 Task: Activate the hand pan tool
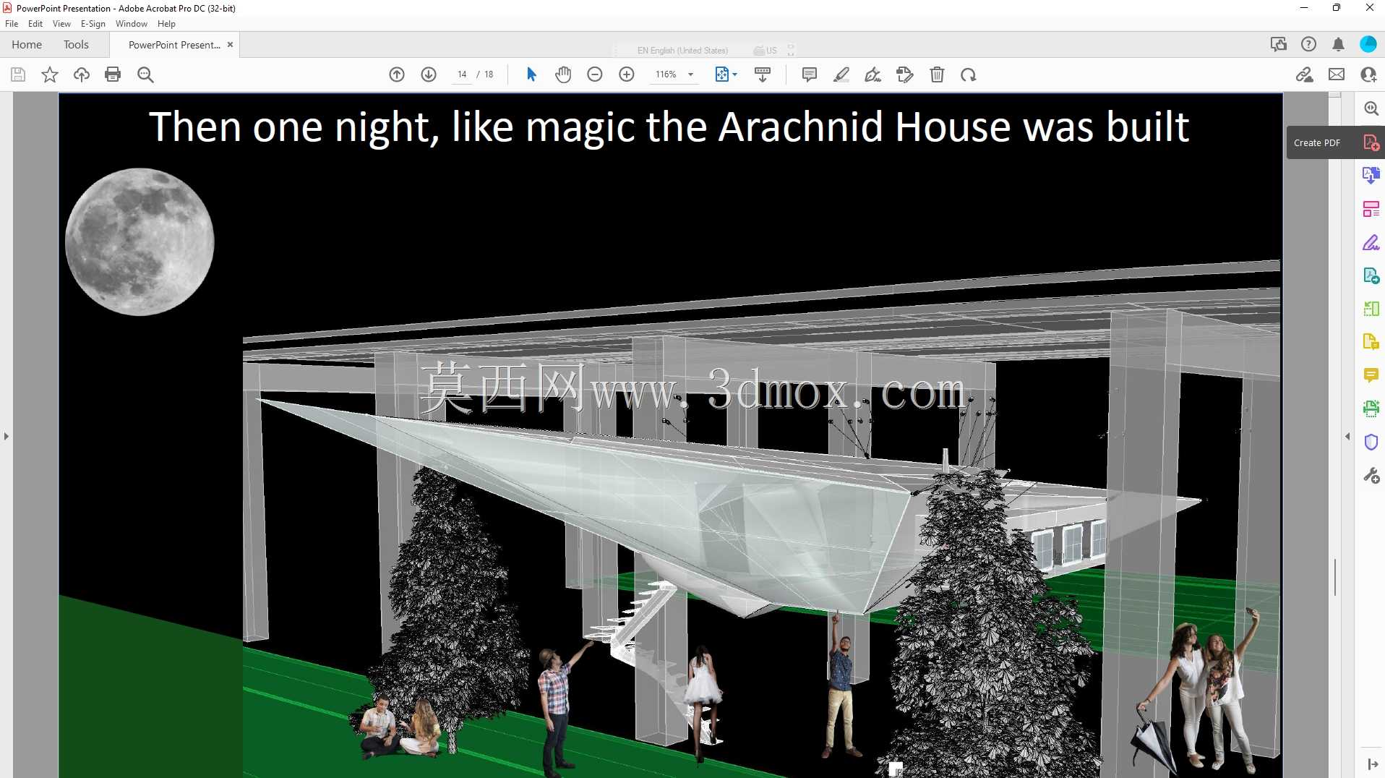[563, 74]
